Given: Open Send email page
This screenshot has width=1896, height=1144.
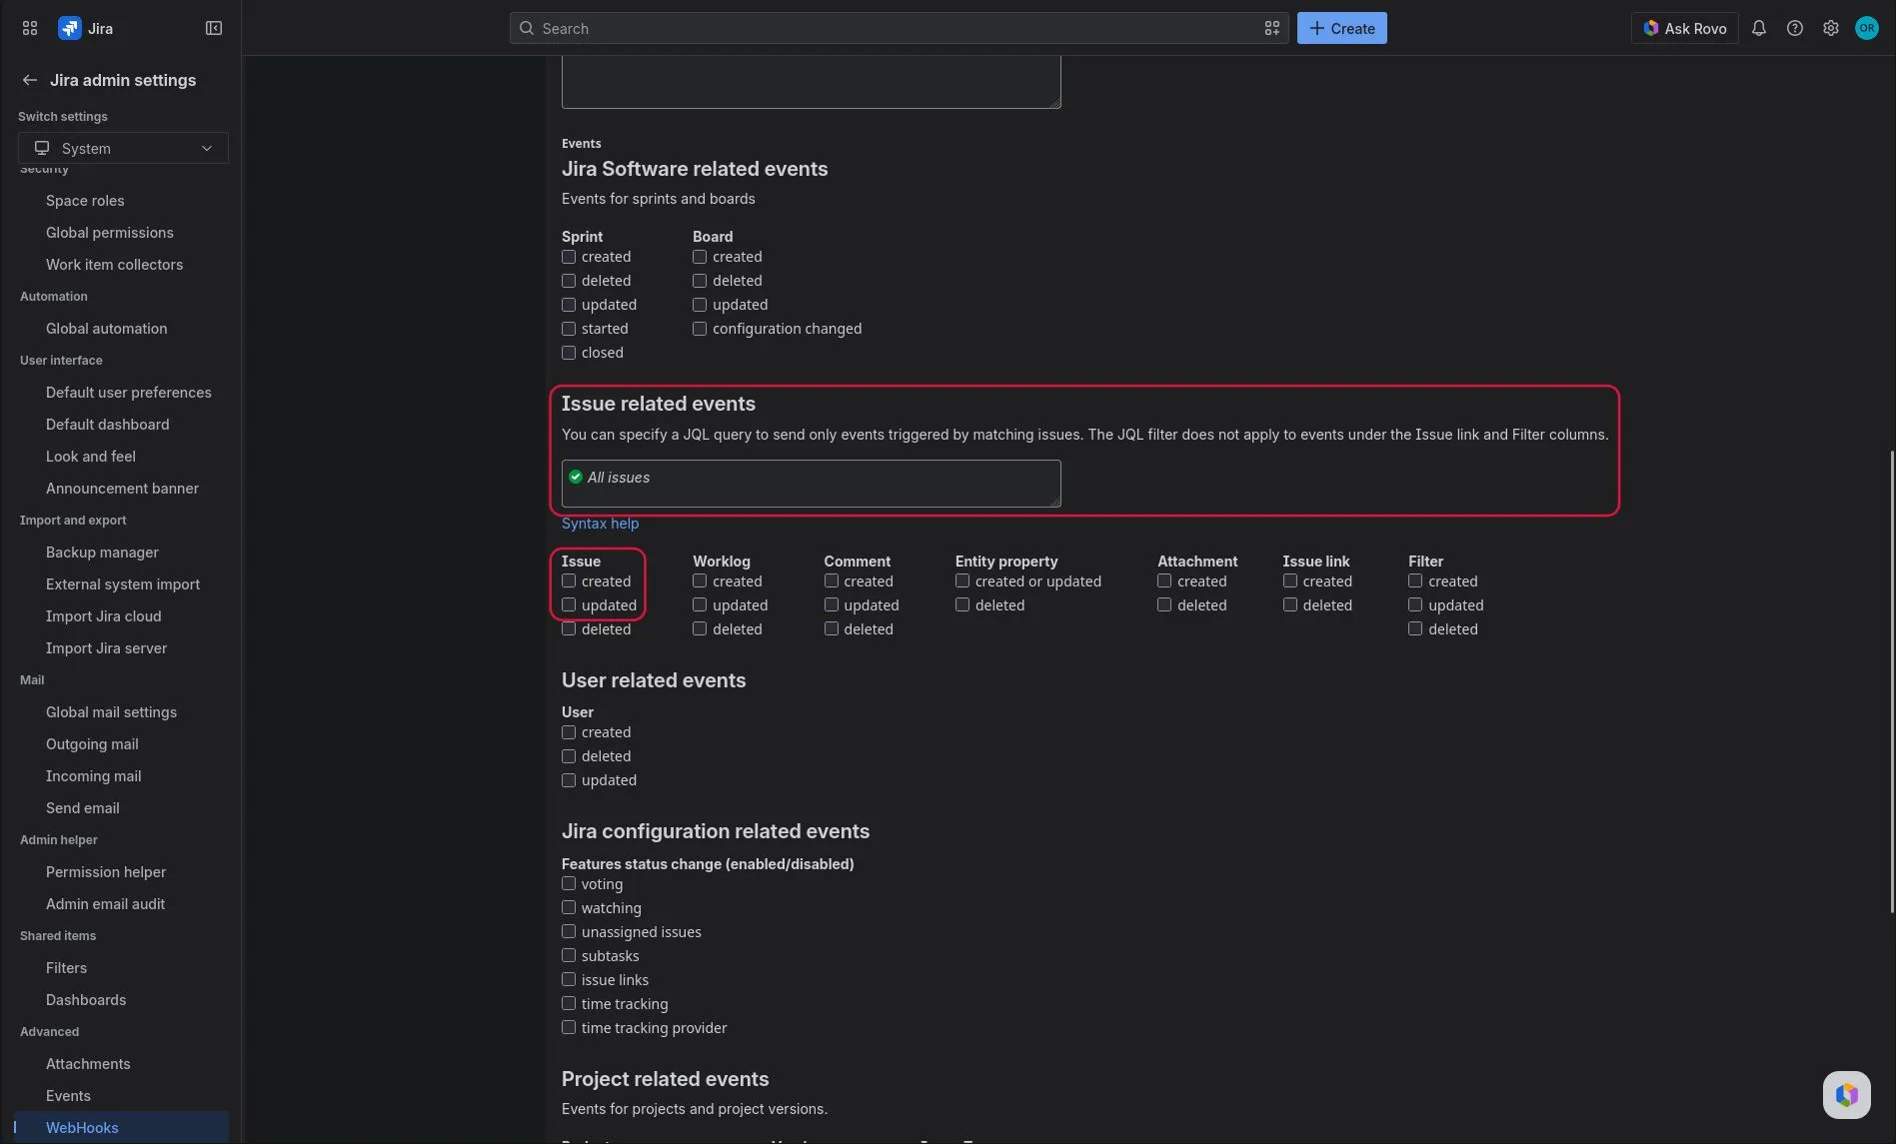Looking at the screenshot, I should (x=82, y=808).
